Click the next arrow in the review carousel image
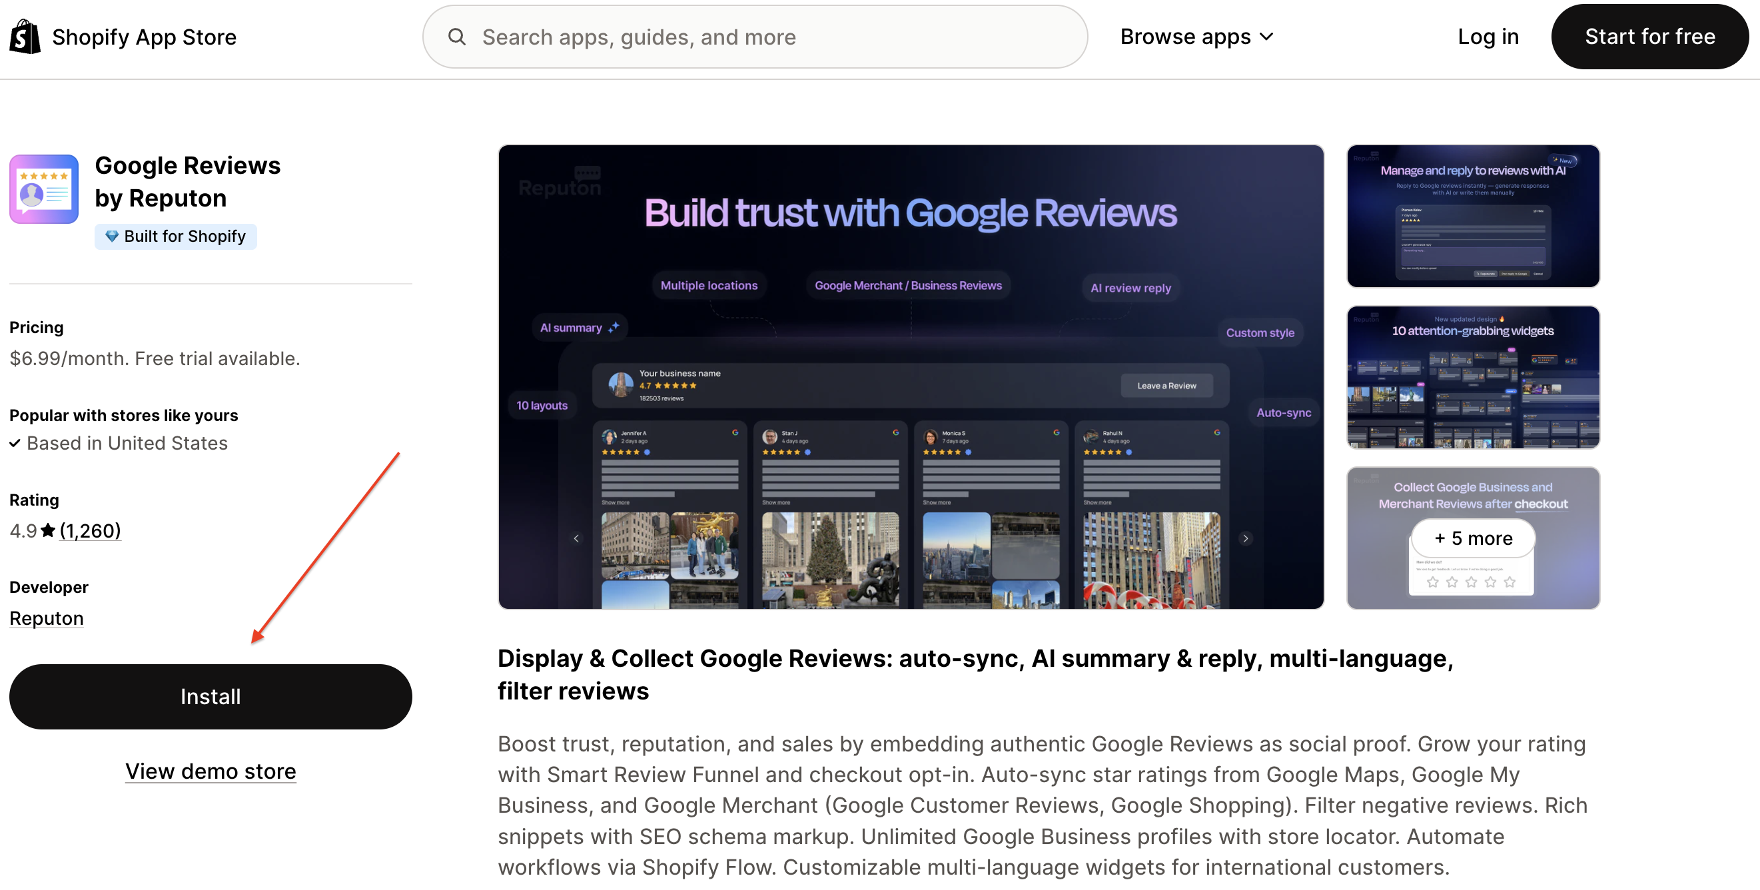This screenshot has height=890, width=1760. point(1245,538)
